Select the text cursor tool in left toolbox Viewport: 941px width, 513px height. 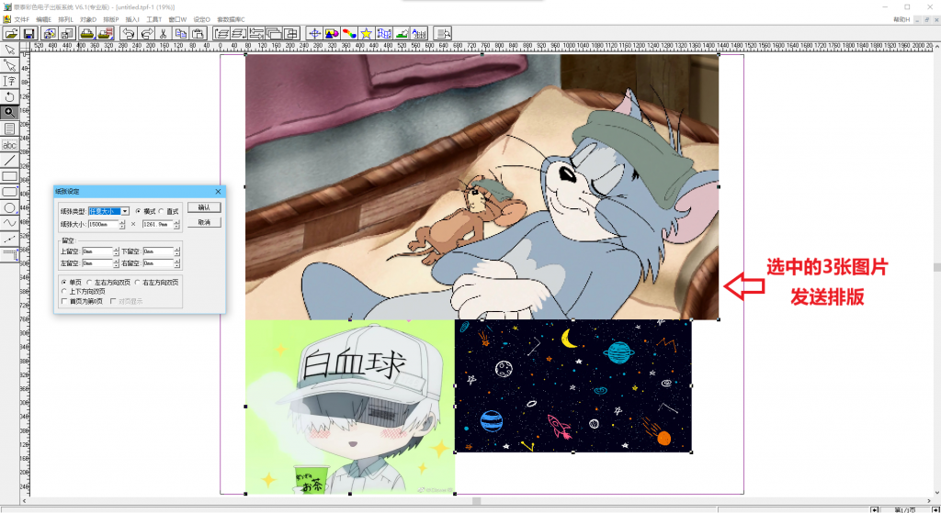[9, 81]
